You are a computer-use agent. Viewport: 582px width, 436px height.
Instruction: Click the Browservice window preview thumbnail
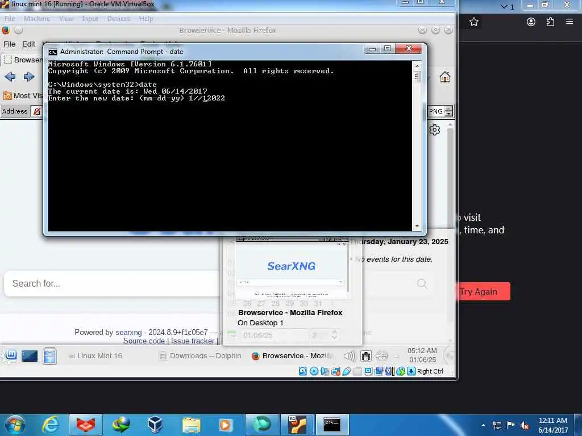click(292, 269)
